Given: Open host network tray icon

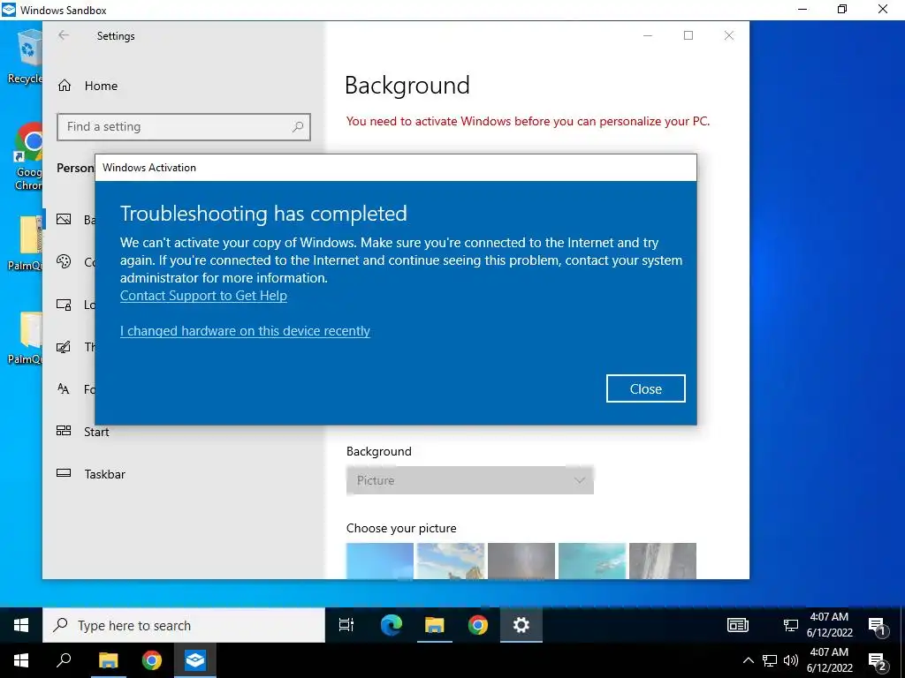Looking at the screenshot, I should [770, 660].
